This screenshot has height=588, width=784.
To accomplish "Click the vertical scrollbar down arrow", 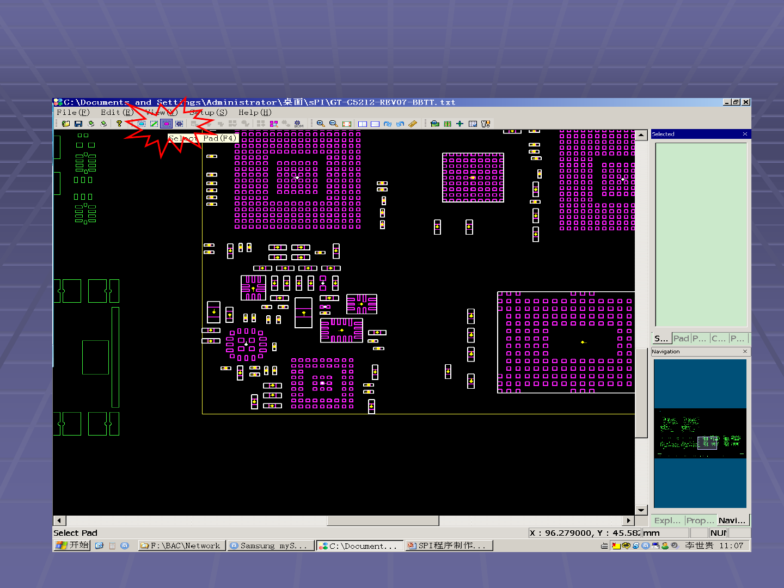I will tap(641, 510).
